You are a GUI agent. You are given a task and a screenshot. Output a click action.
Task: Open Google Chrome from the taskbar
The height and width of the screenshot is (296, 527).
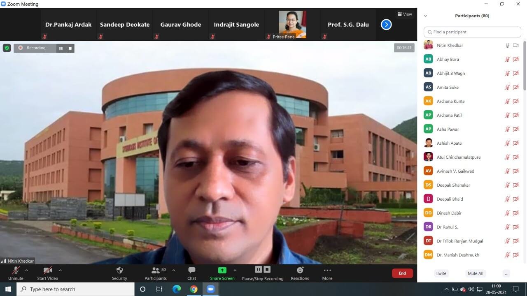[x=194, y=289]
